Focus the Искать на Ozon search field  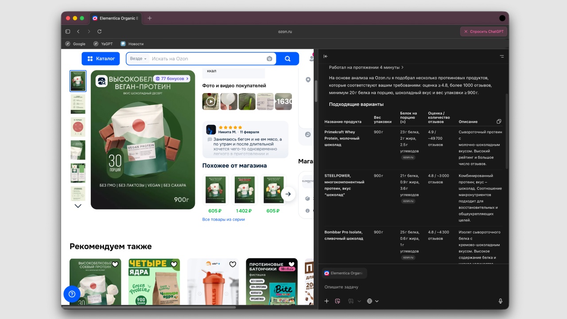pos(206,58)
